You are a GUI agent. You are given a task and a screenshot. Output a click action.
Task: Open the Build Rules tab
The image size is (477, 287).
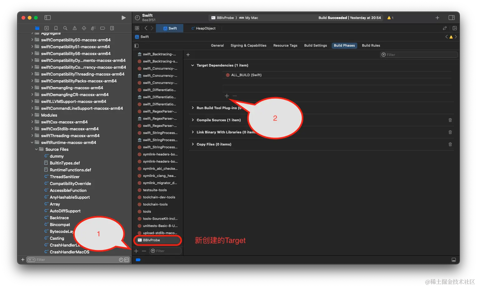[x=371, y=45]
